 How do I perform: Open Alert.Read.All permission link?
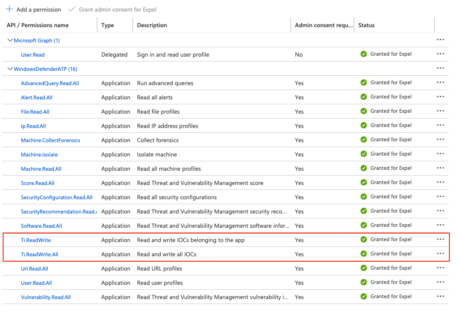[x=37, y=98]
